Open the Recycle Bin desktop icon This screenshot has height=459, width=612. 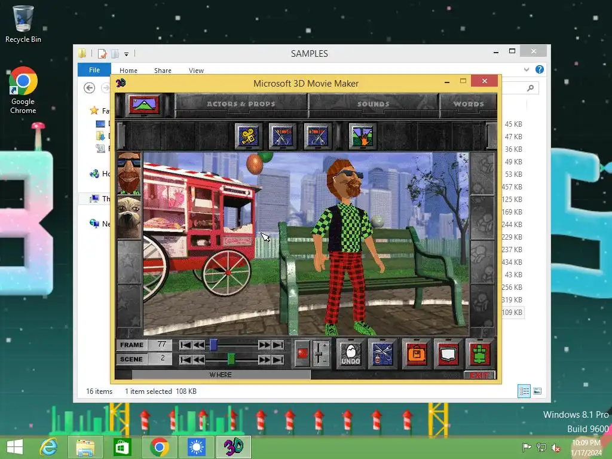[23, 23]
